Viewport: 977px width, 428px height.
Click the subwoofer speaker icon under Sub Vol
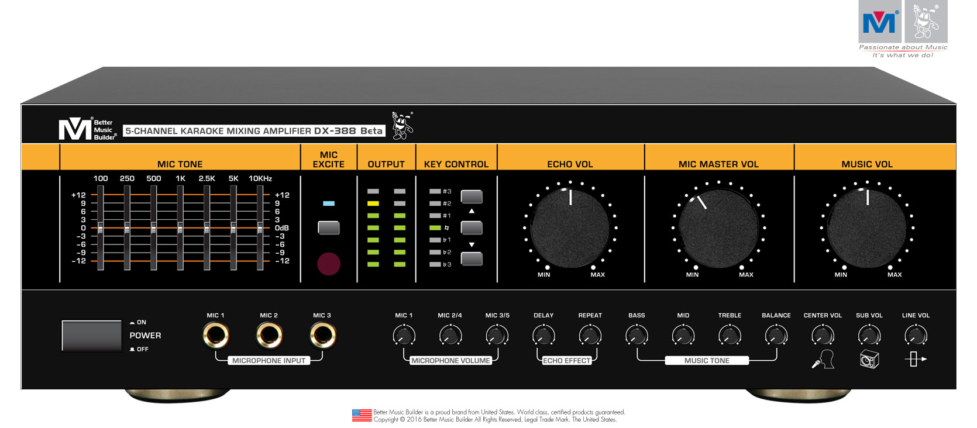tap(869, 359)
